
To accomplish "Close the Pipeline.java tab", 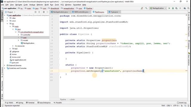I will pos(105,12).
